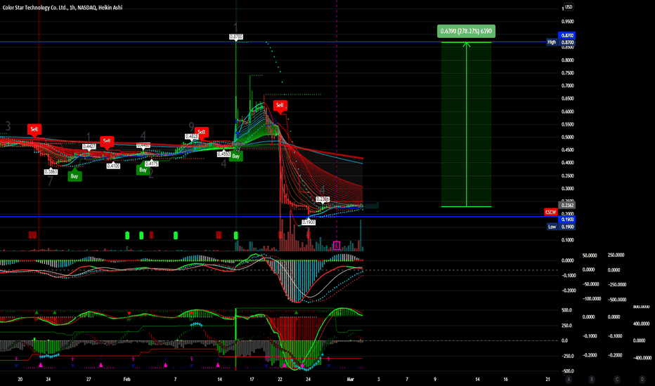Click the blue 0.8702 axis price tag
Viewport: 655px width, 386px height.
[567, 36]
